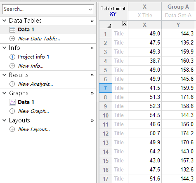Click the small X box above row titles

click(125, 23)
